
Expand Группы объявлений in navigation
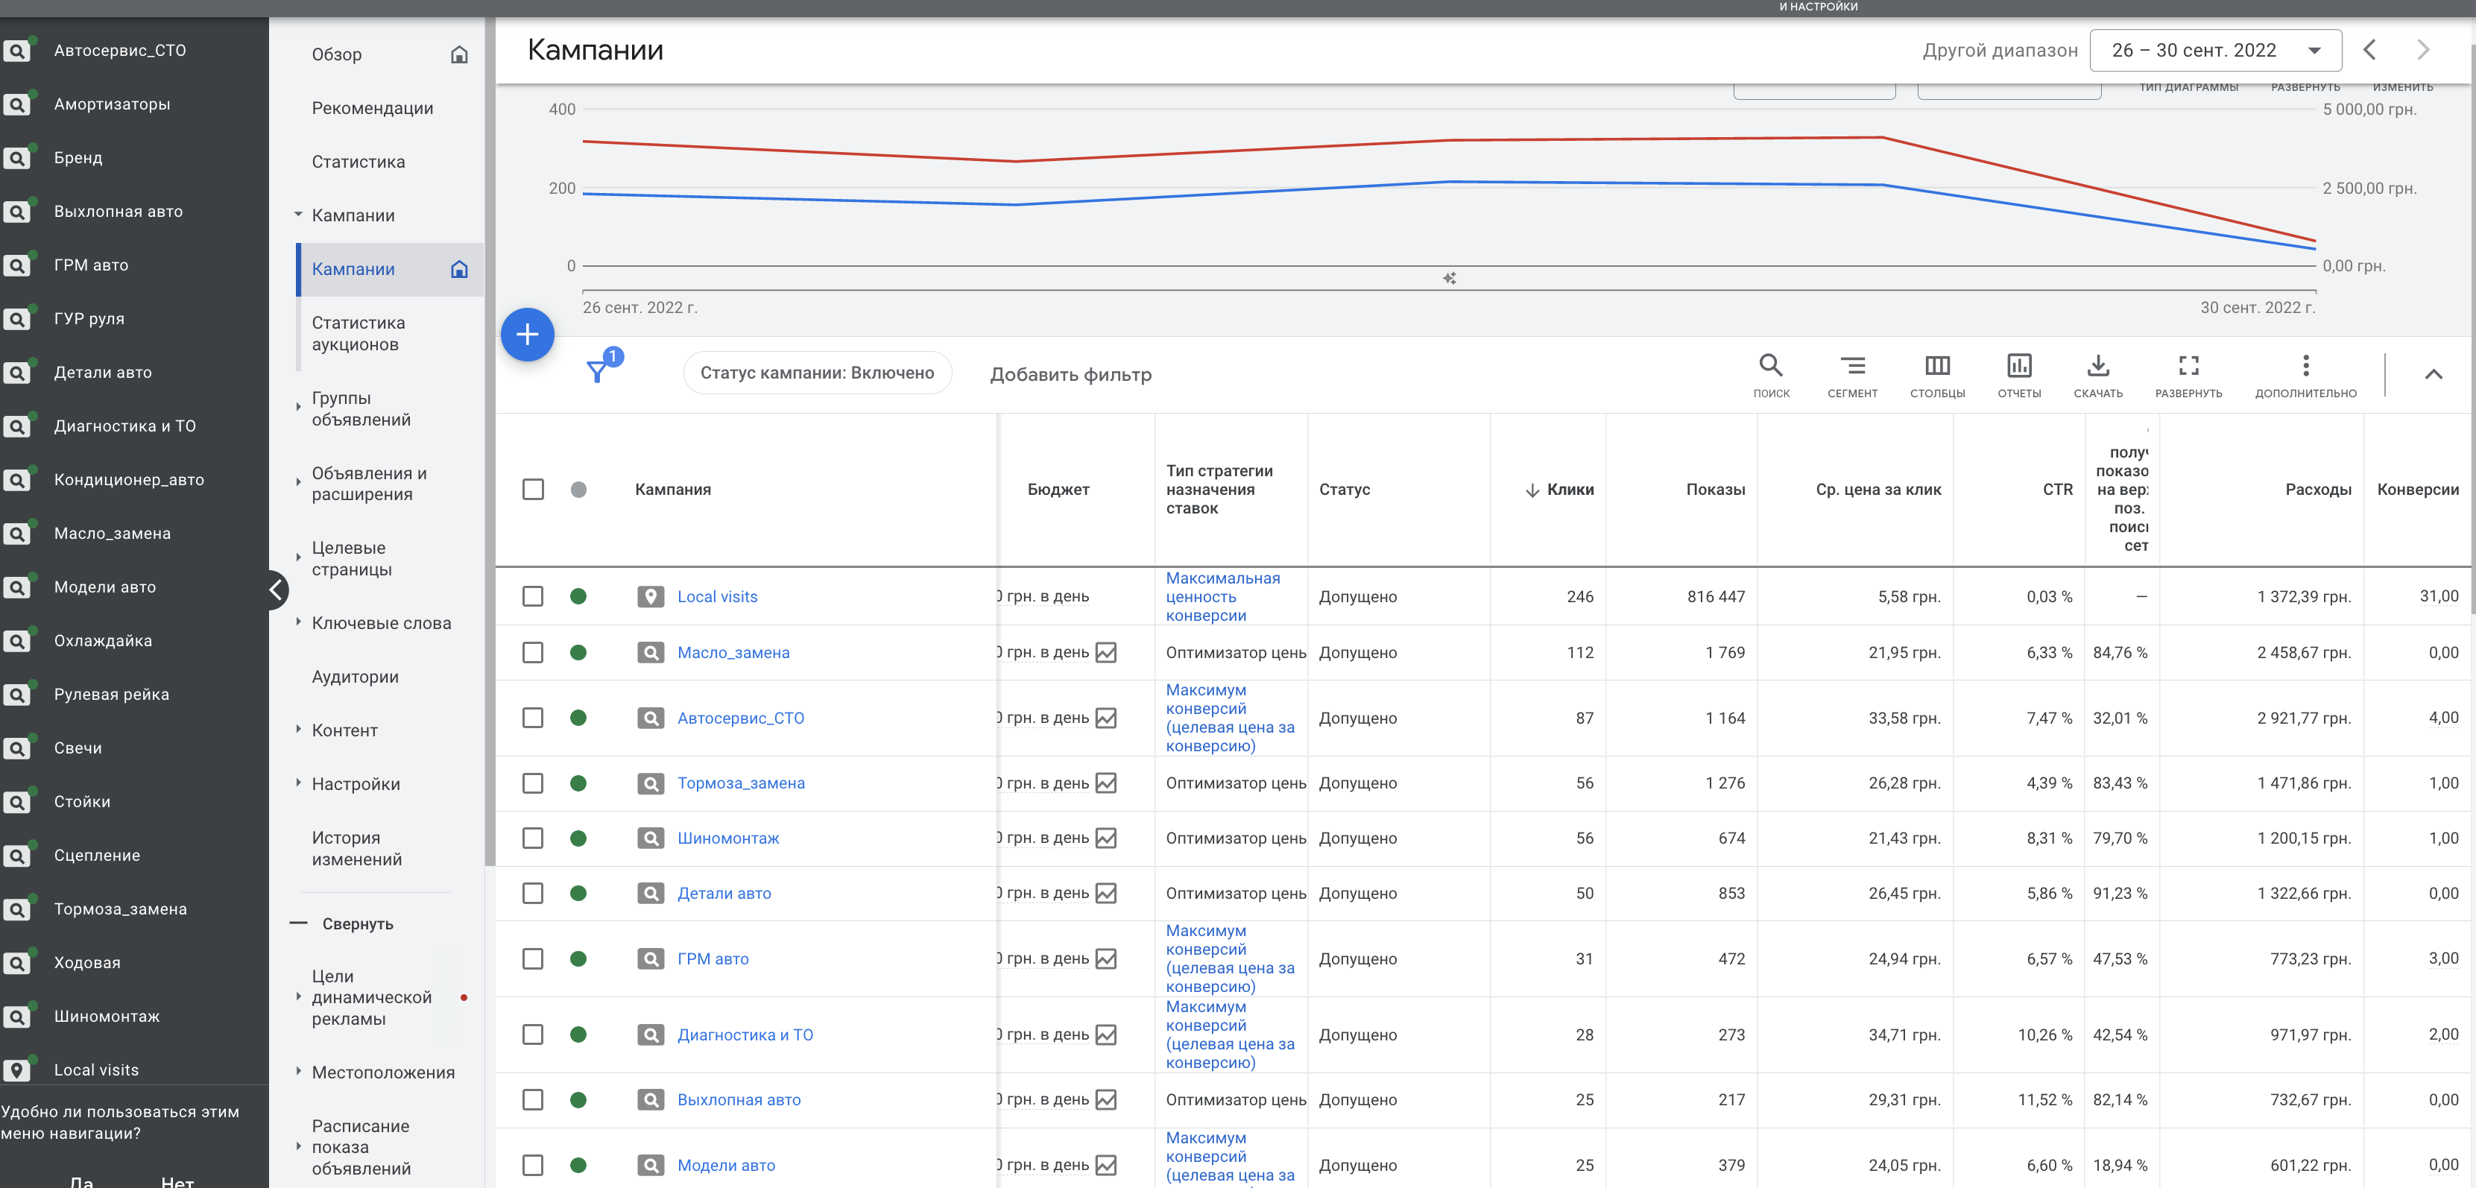(298, 408)
